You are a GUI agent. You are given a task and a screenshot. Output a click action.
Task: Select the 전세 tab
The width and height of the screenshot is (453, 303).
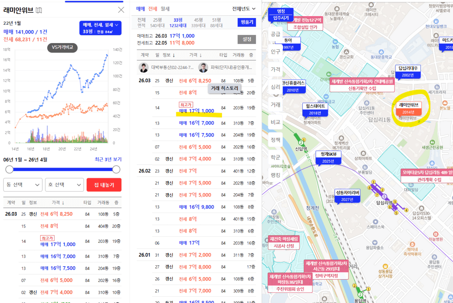tap(153, 9)
